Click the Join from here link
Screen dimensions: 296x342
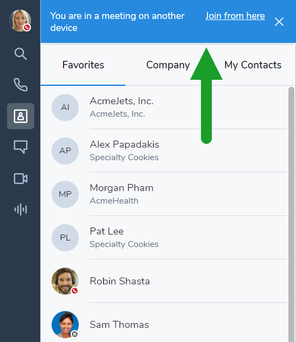click(235, 16)
